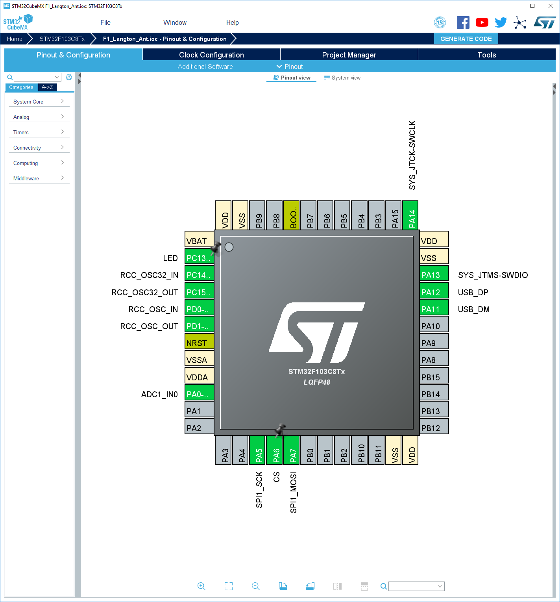The image size is (560, 602).
Task: Open the category settings gear icon
Action: pyautogui.click(x=69, y=77)
